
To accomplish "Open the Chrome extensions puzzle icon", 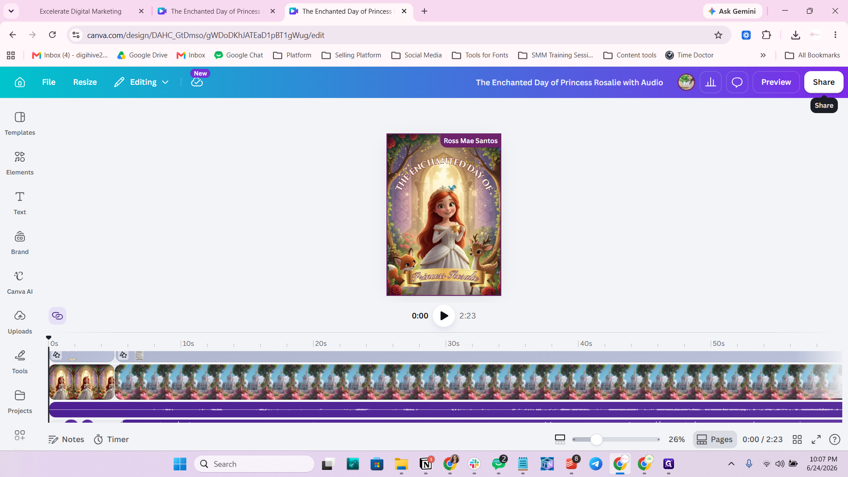I will [x=767, y=35].
